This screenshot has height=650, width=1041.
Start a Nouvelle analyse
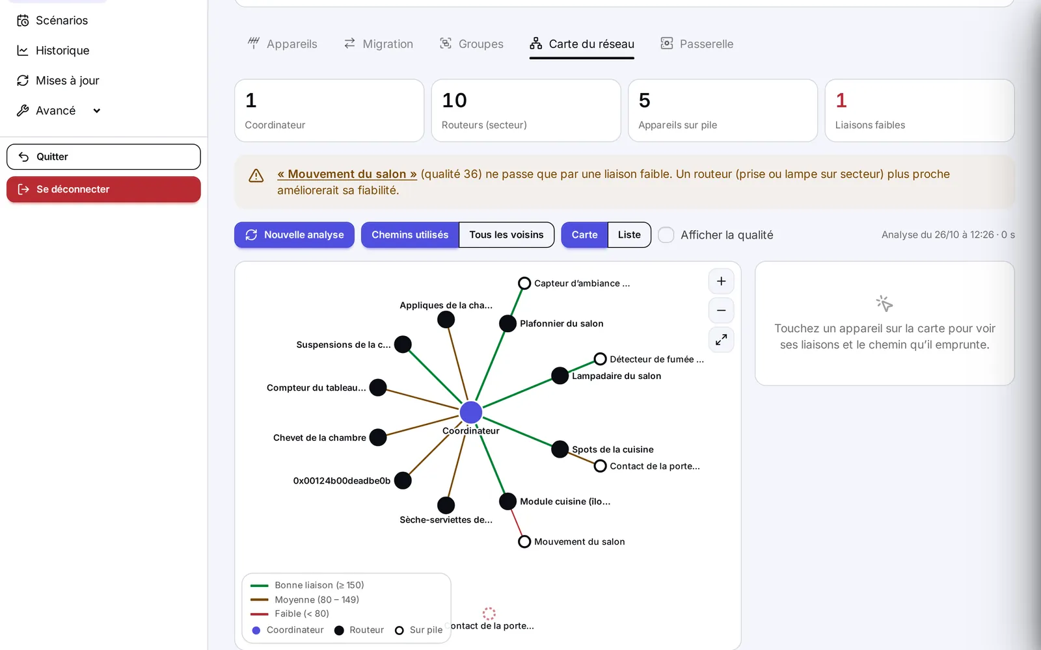[x=294, y=235]
